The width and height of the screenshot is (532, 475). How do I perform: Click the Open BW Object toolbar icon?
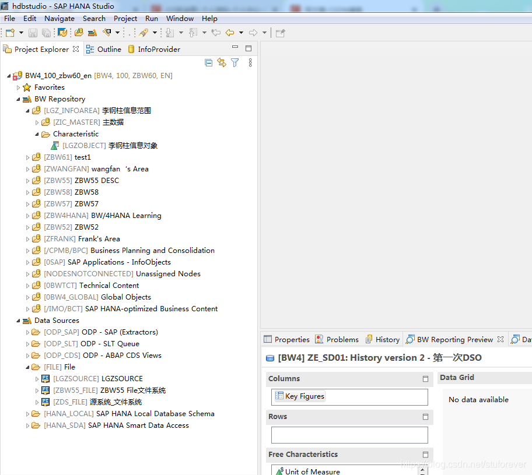(79, 33)
